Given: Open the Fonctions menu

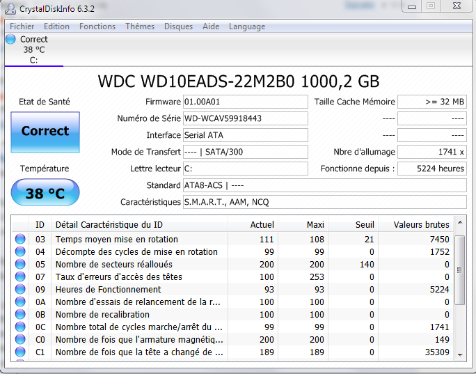Looking at the screenshot, I should pyautogui.click(x=97, y=26).
